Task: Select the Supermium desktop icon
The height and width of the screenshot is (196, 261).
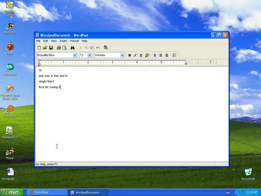Action: [10, 70]
